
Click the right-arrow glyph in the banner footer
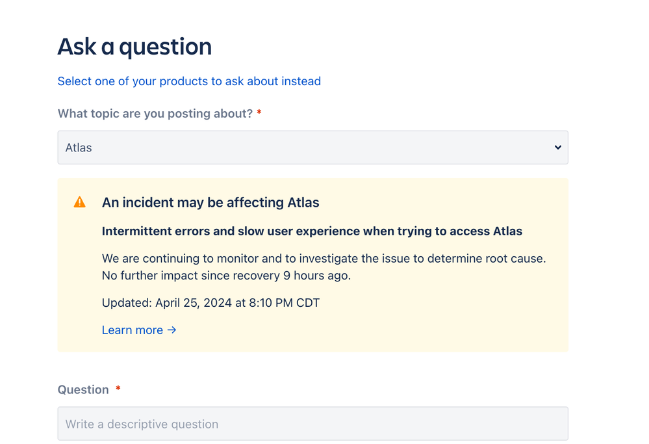(x=172, y=330)
